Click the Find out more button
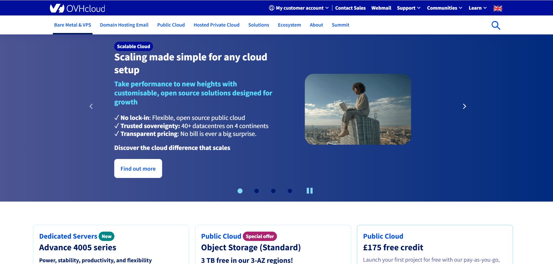 (138, 168)
